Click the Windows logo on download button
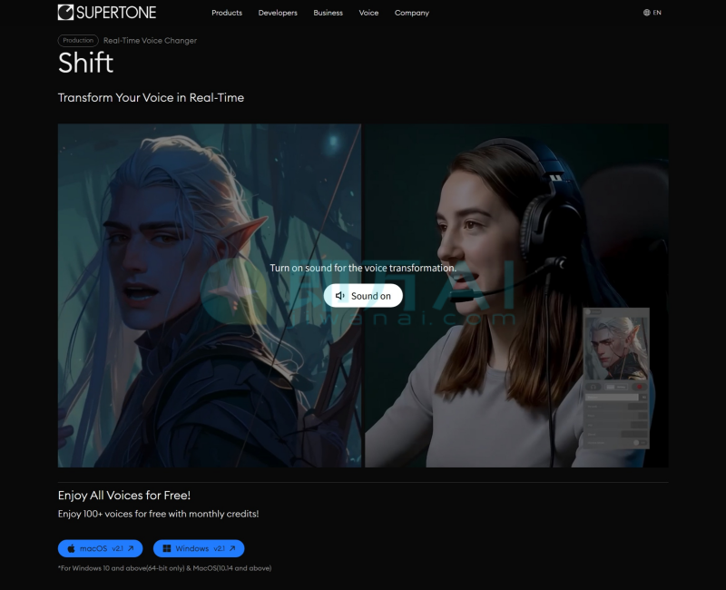Viewport: 726px width, 590px height. 165,548
